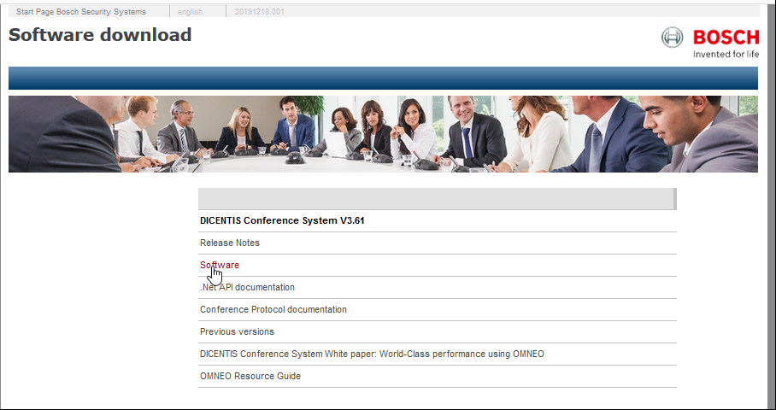Open the Software download link
776x410 pixels.
pos(220,265)
